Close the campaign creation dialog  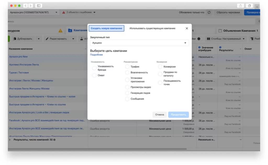pos(187,28)
